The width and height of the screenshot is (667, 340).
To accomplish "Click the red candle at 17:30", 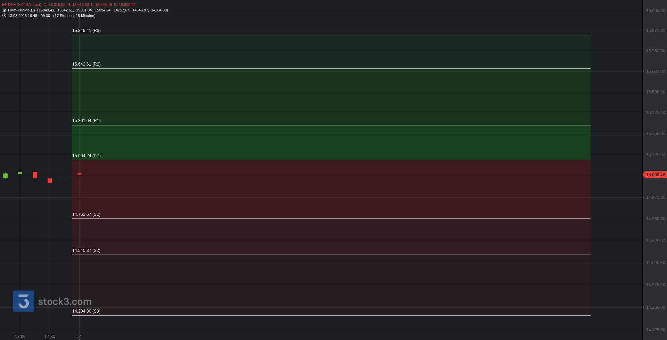I will 50,181.
